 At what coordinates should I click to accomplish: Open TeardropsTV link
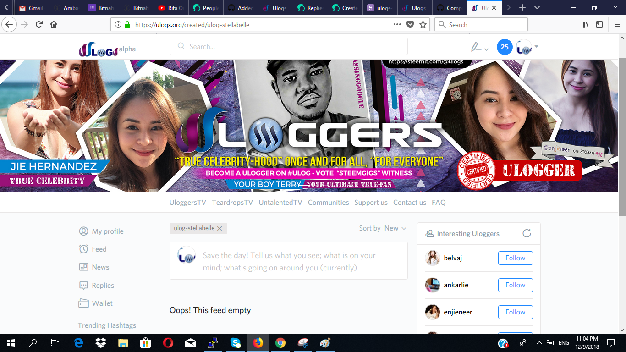232,202
